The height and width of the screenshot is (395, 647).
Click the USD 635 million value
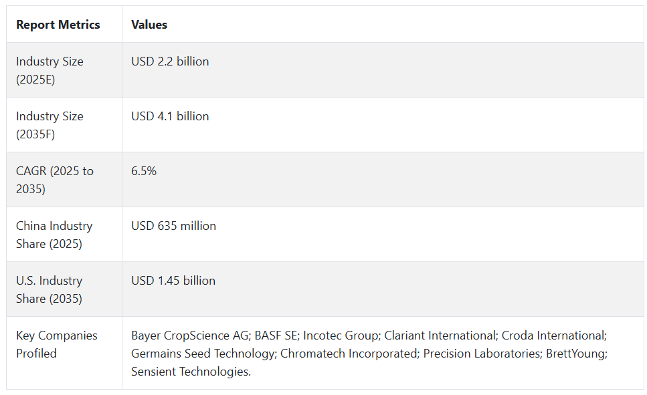(x=173, y=226)
